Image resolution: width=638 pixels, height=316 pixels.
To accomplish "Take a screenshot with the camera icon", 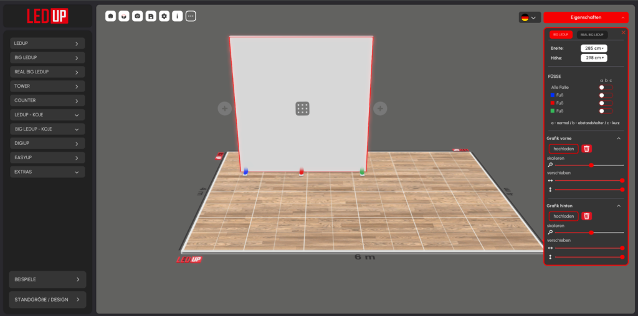I will pos(137,16).
